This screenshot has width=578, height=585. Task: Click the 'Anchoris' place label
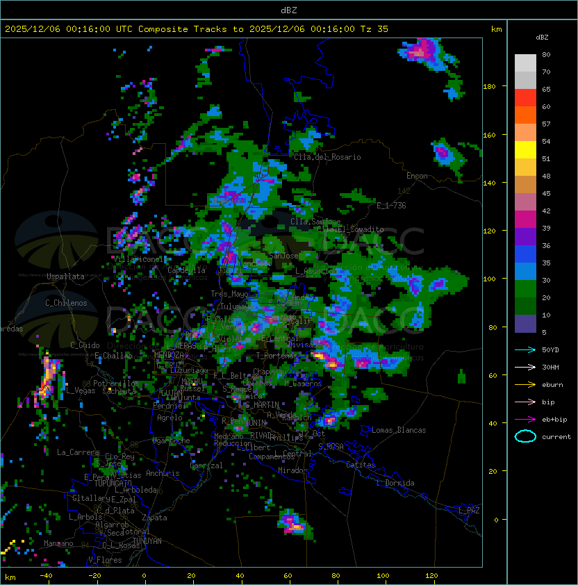point(163,473)
